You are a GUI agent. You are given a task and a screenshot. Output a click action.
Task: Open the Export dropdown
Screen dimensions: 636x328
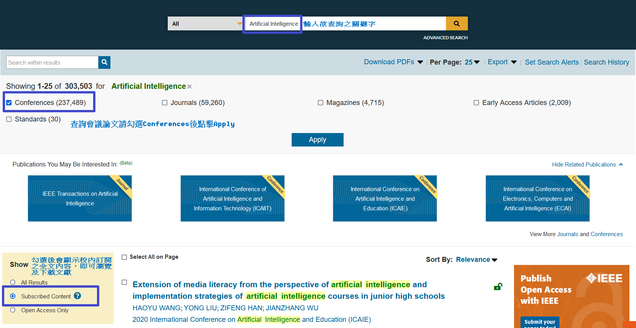coord(502,62)
